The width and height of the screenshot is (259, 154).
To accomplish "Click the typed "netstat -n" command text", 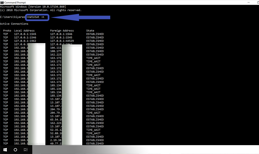I will [36, 17].
